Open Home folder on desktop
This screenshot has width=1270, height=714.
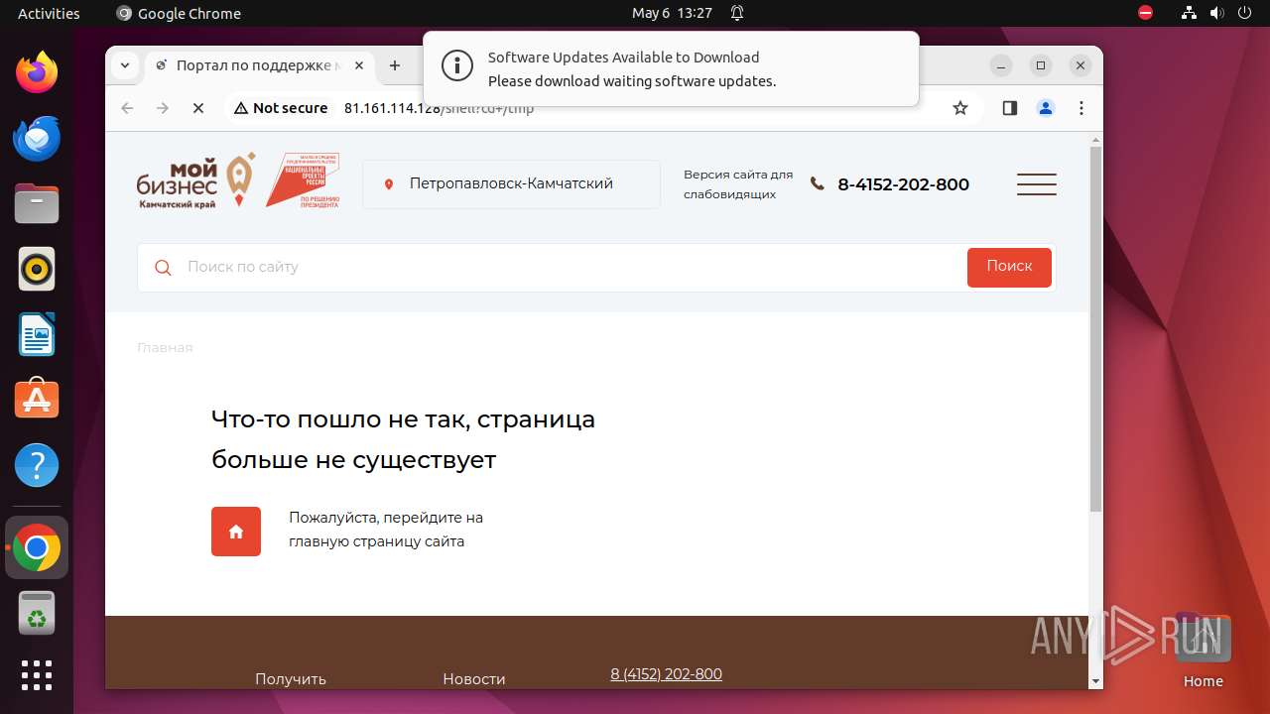pos(1203,651)
